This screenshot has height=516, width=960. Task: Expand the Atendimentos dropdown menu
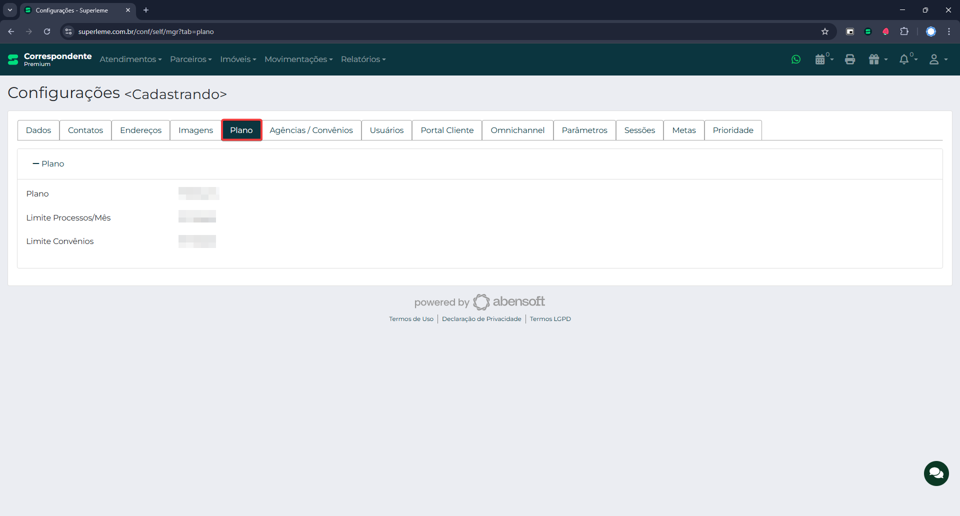point(130,59)
